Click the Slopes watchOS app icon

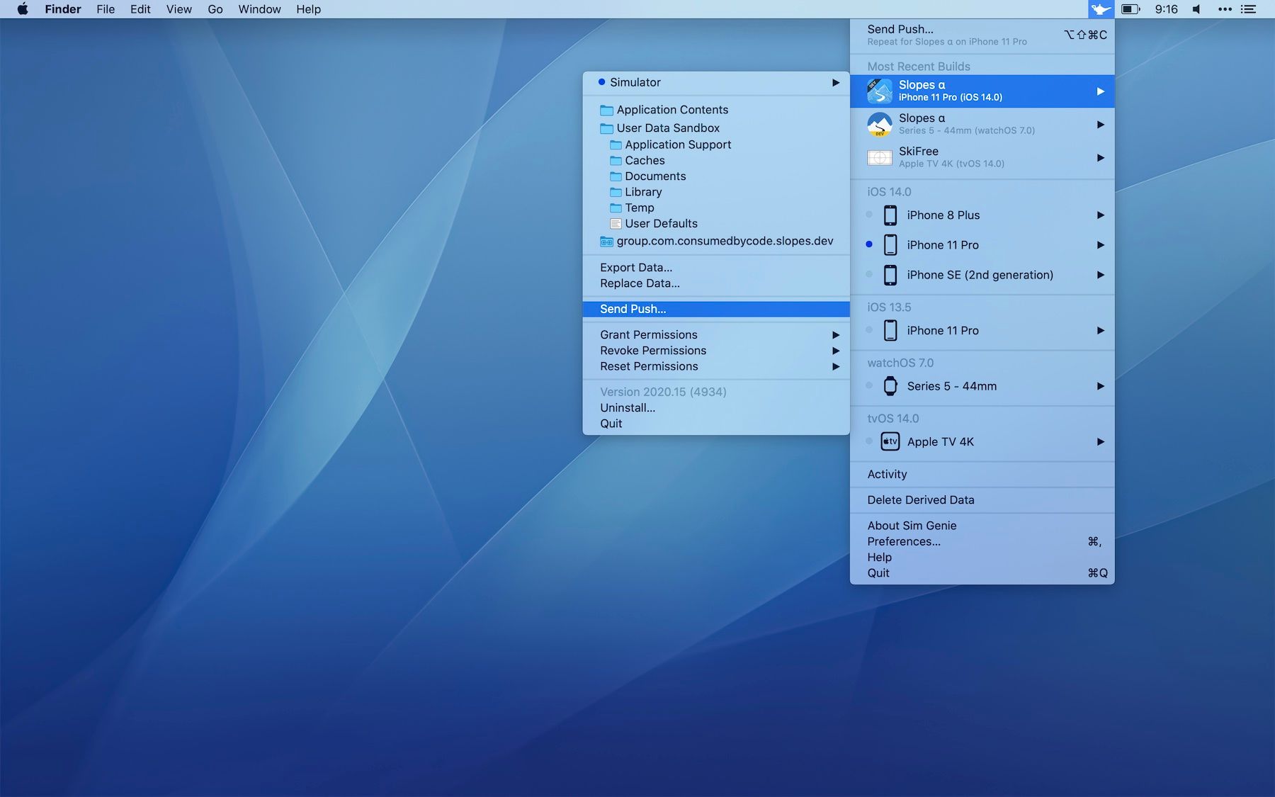click(x=880, y=125)
